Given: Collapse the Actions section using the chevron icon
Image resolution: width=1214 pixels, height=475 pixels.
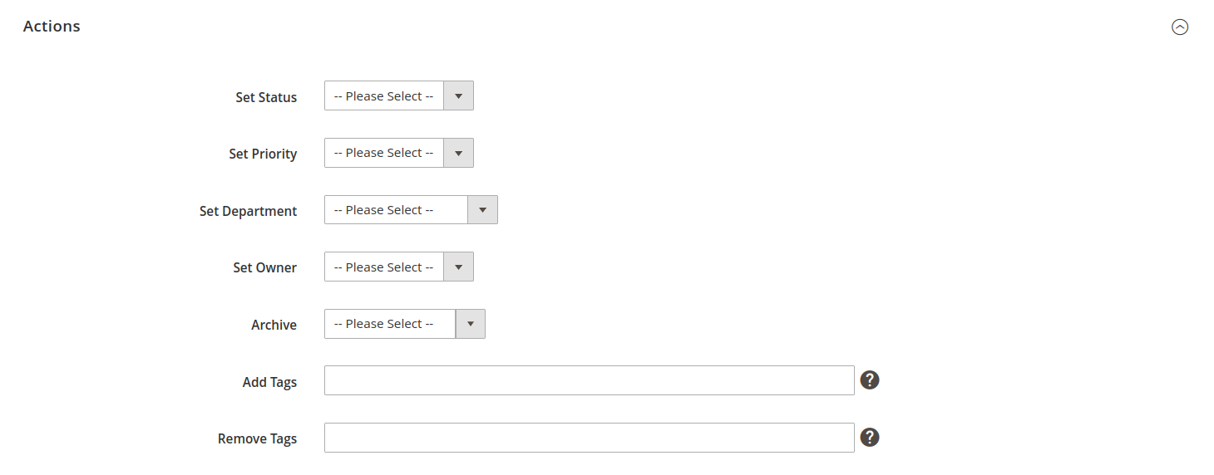Looking at the screenshot, I should coord(1180,27).
